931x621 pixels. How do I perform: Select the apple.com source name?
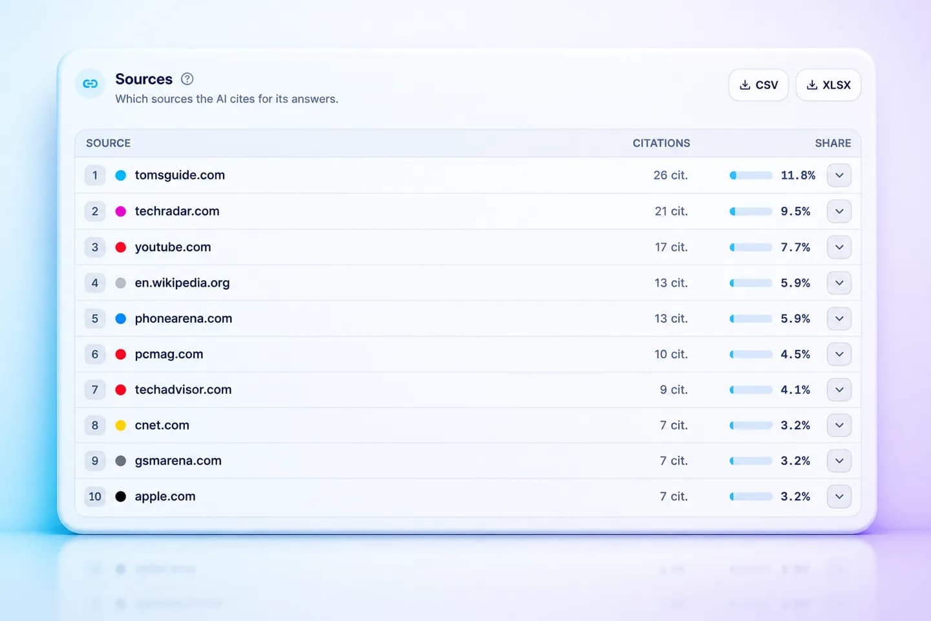165,496
